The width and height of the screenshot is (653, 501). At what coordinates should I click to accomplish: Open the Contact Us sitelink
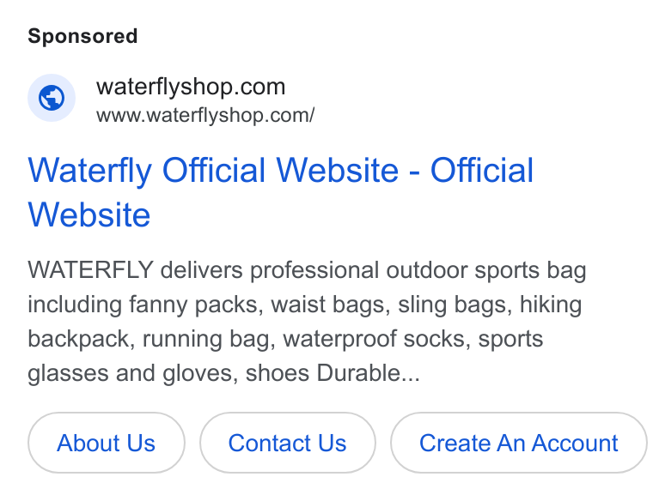(x=287, y=443)
